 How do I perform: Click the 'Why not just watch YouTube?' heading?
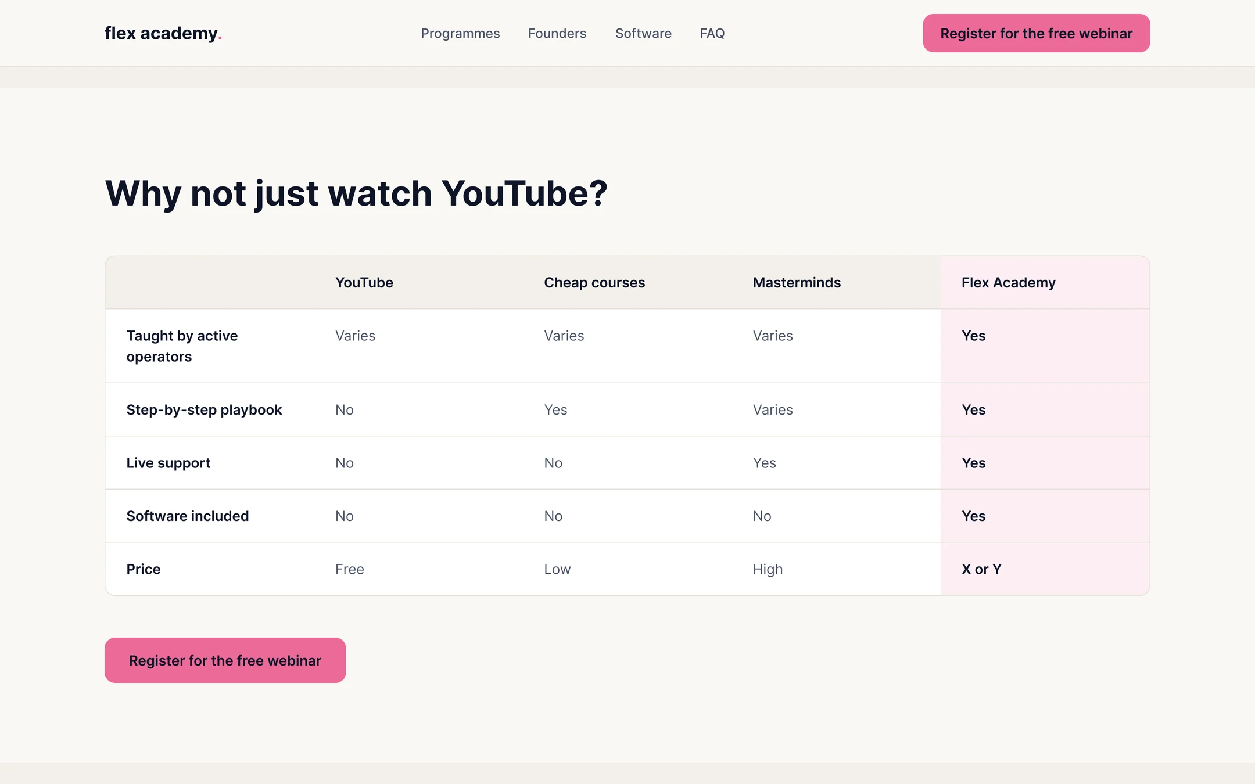(x=356, y=193)
